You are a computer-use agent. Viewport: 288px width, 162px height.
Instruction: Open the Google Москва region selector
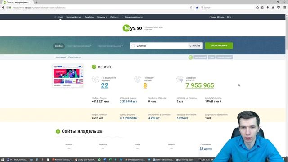point(217,17)
